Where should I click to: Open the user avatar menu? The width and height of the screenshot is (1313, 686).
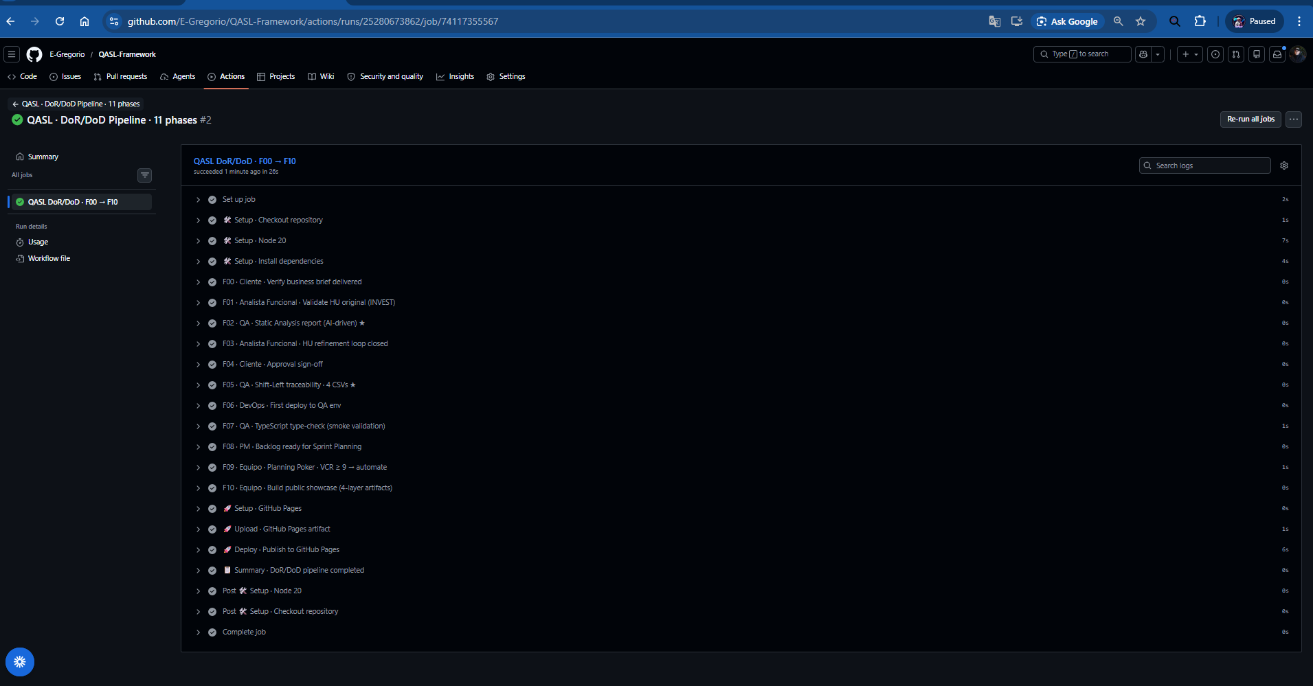tap(1298, 54)
